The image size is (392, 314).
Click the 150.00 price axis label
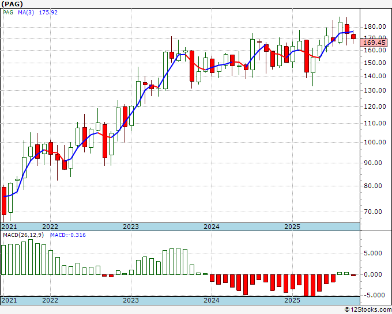(x=375, y=63)
